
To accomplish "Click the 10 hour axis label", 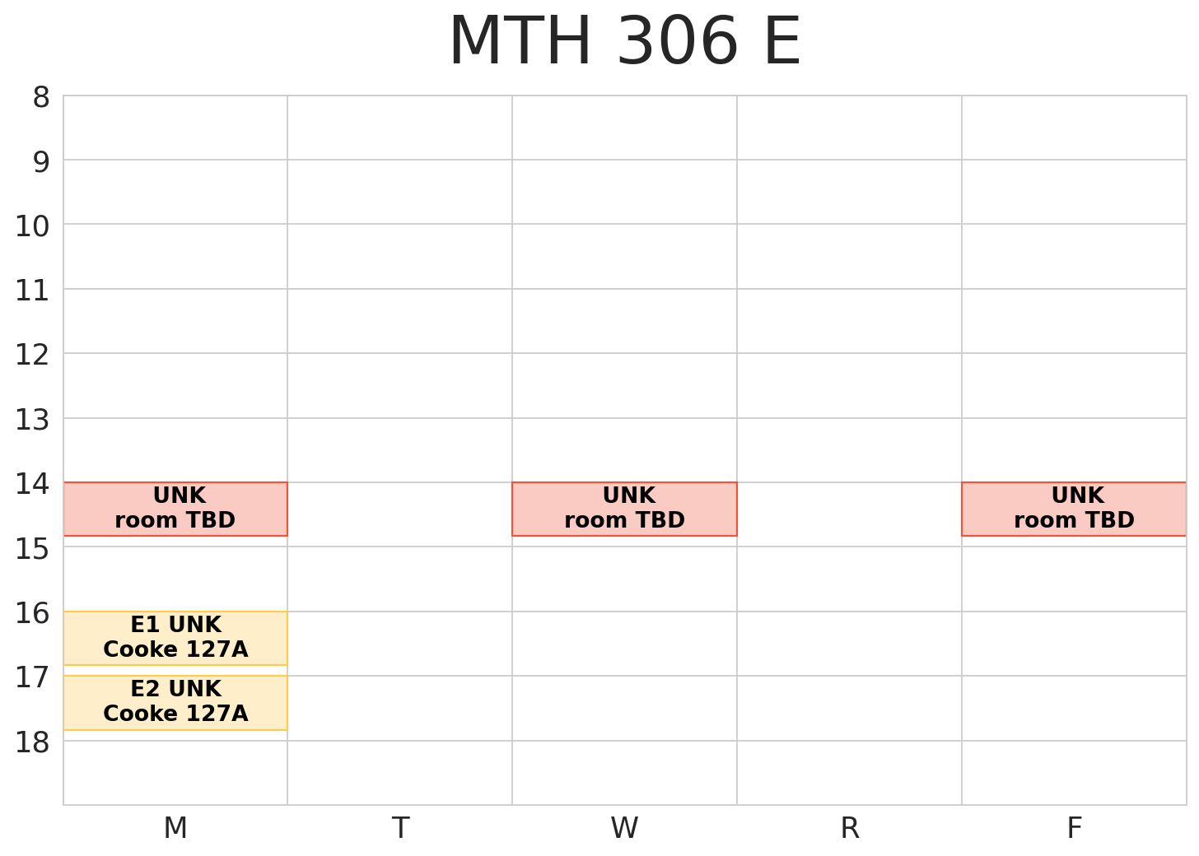I will click(x=33, y=226).
